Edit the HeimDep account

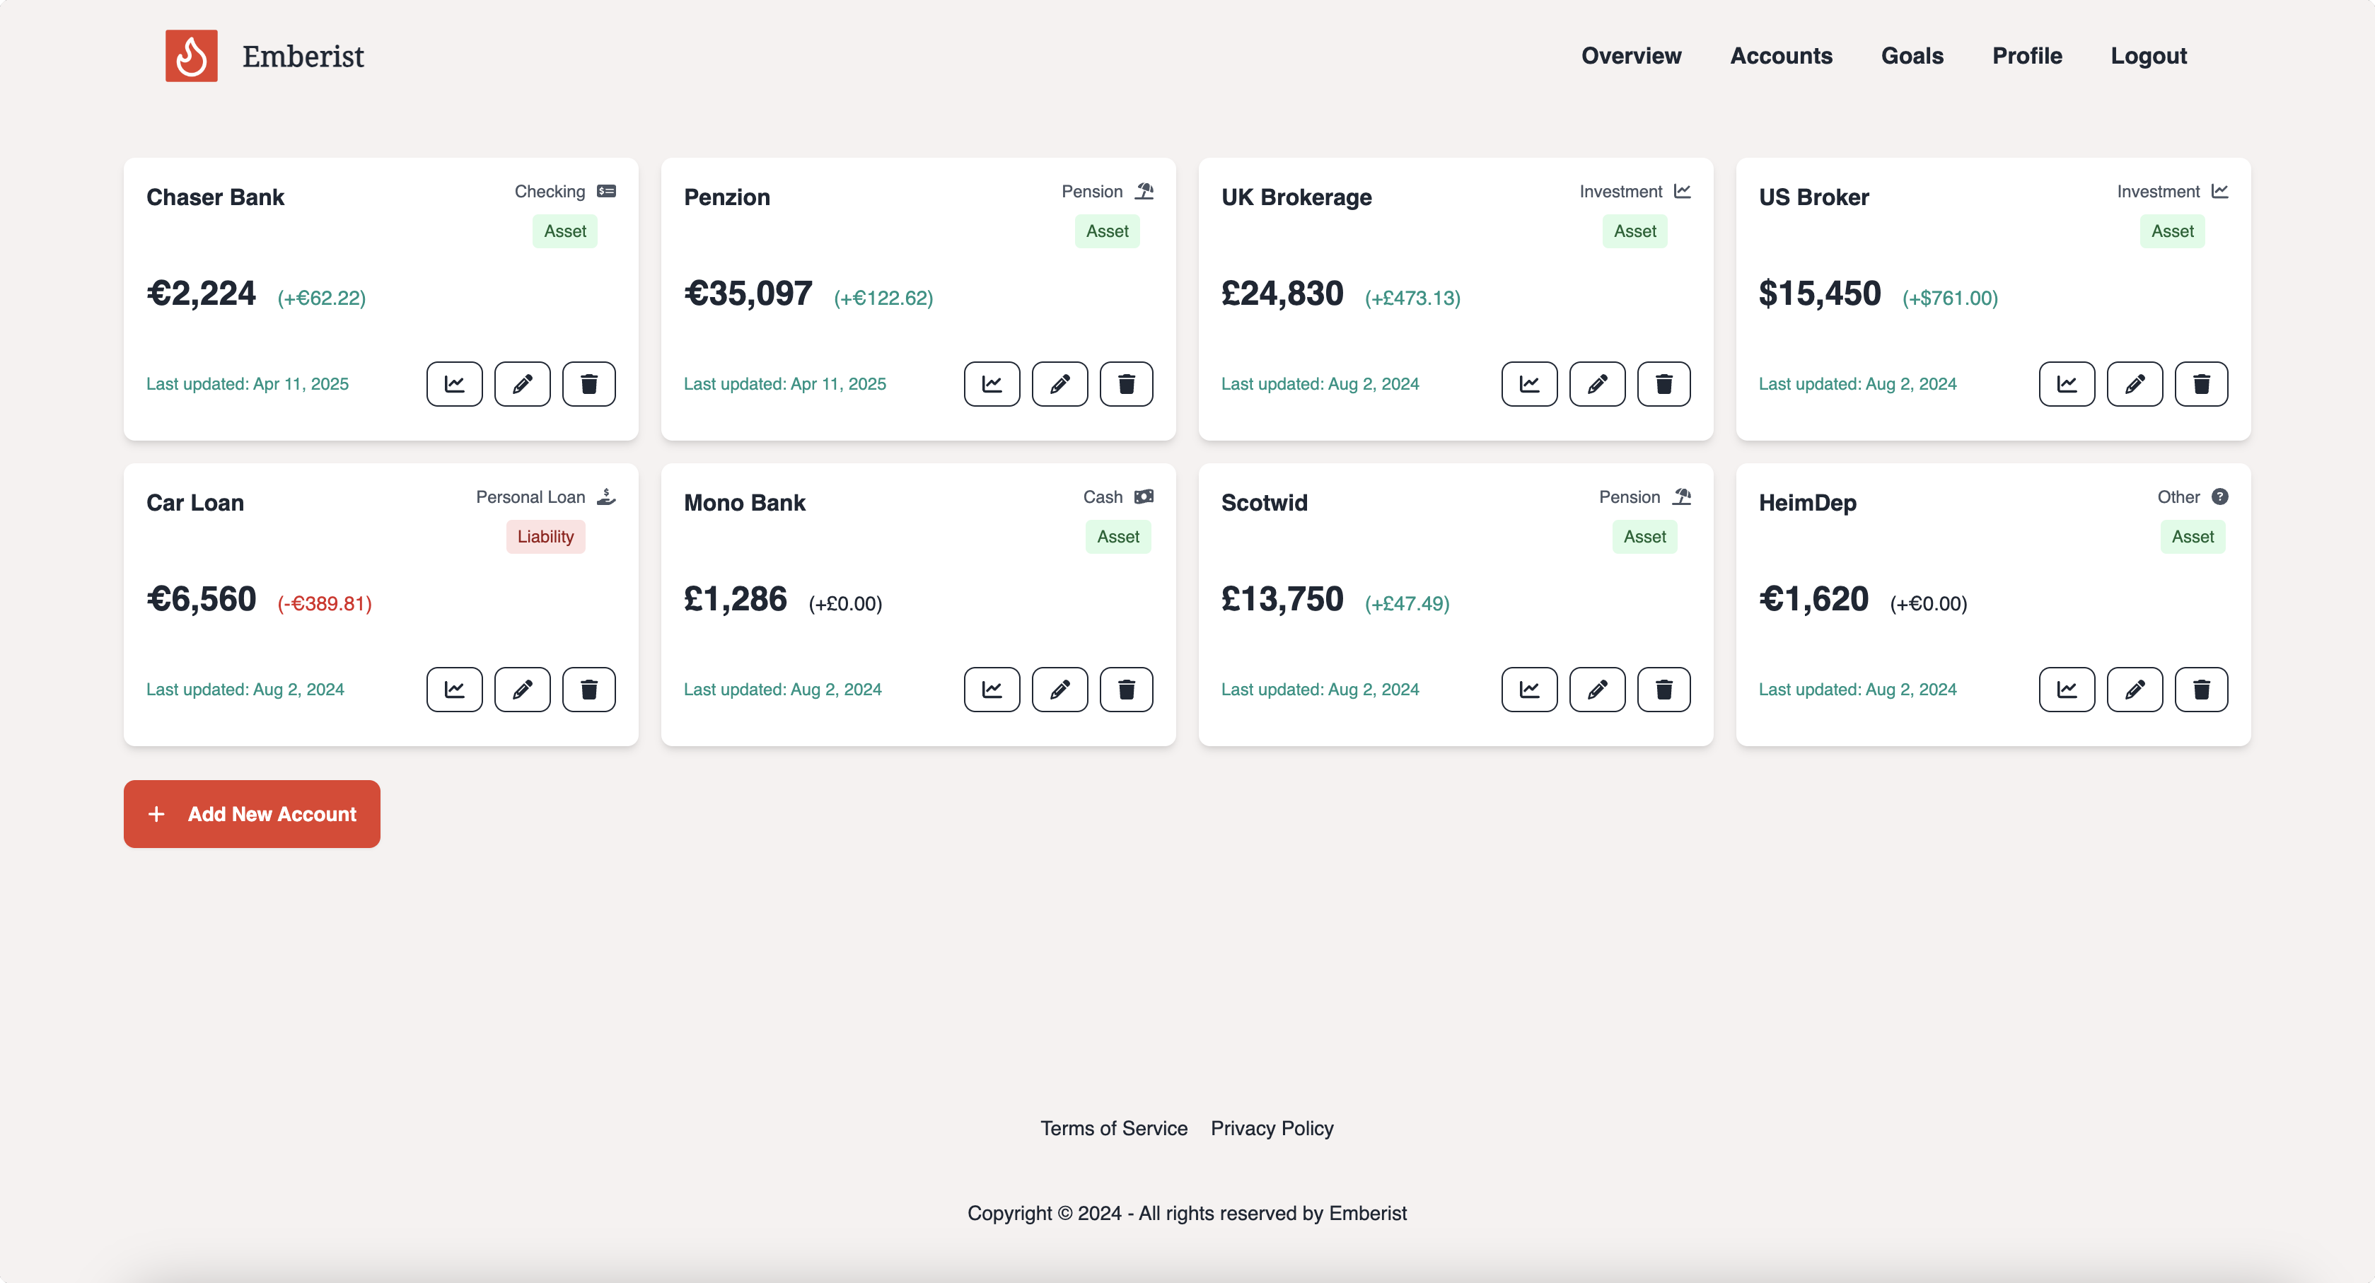pyautogui.click(x=2135, y=690)
